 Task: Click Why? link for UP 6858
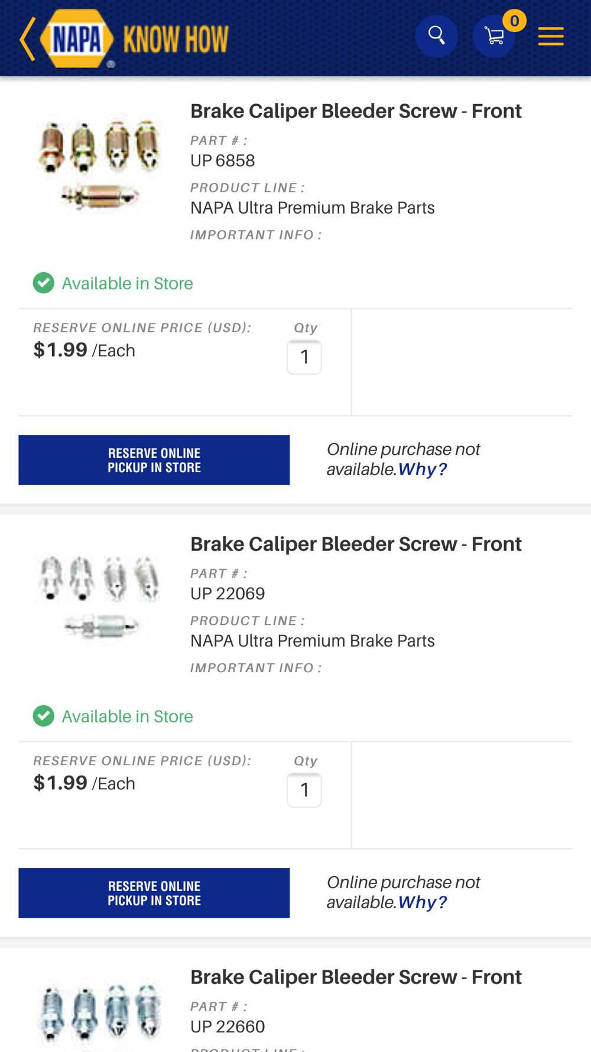pos(423,470)
